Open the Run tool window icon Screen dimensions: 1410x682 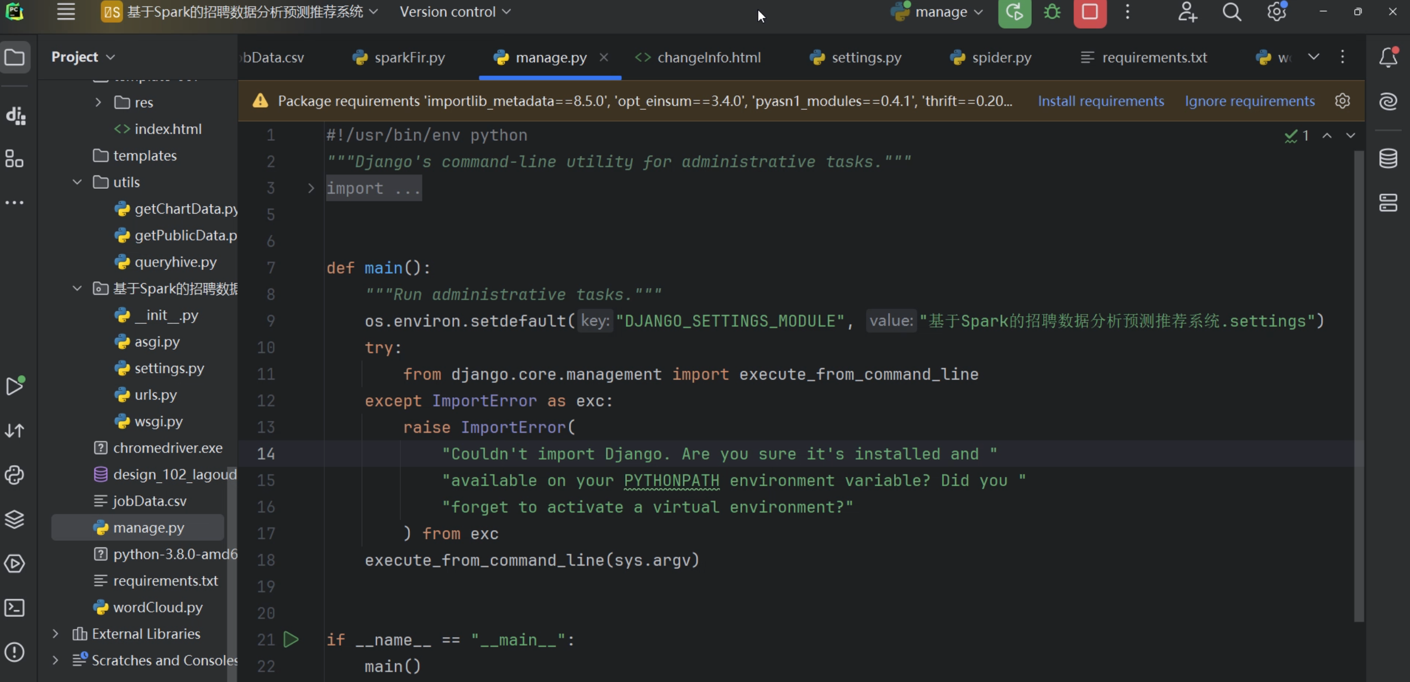[15, 386]
